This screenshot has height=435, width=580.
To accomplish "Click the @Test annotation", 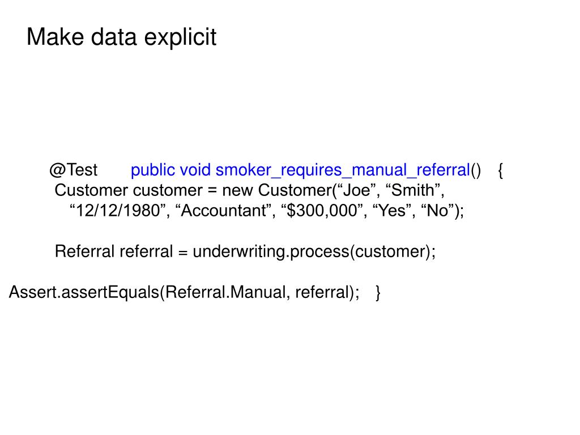I will (x=73, y=170).
